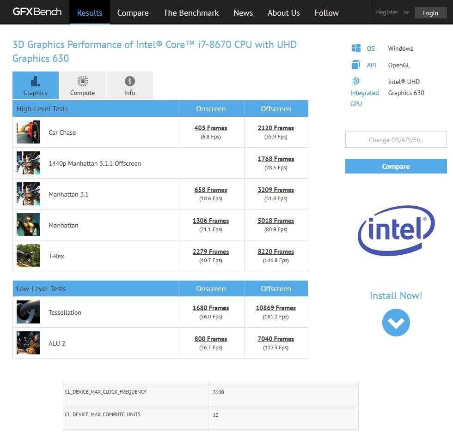This screenshot has height=443, width=453.
Task: Click the Intel UHD Graphics 630 GPU value
Action: click(406, 87)
